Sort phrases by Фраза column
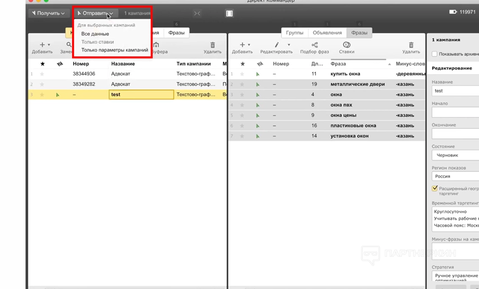This screenshot has width=479, height=289. coord(338,64)
